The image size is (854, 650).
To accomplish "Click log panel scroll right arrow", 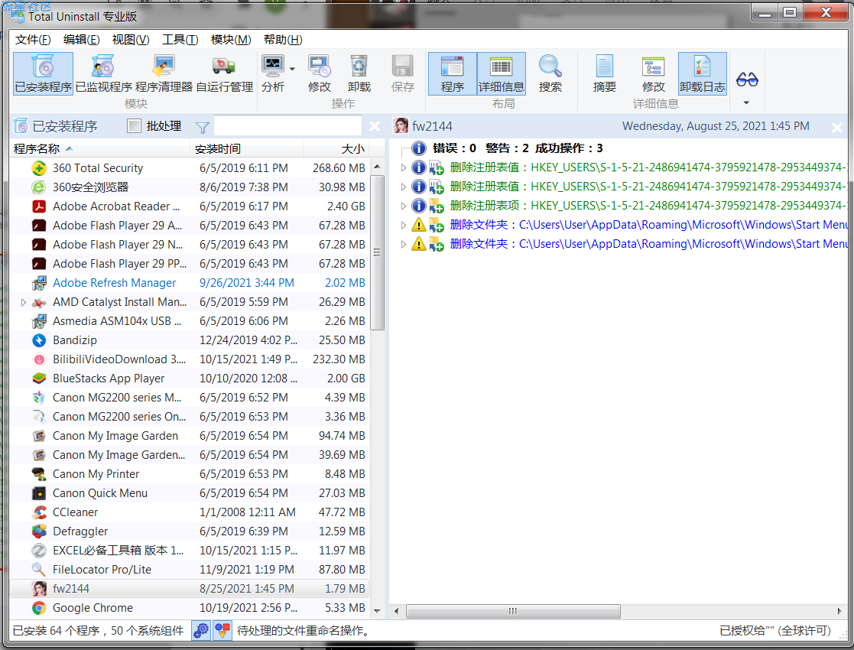I will (839, 611).
